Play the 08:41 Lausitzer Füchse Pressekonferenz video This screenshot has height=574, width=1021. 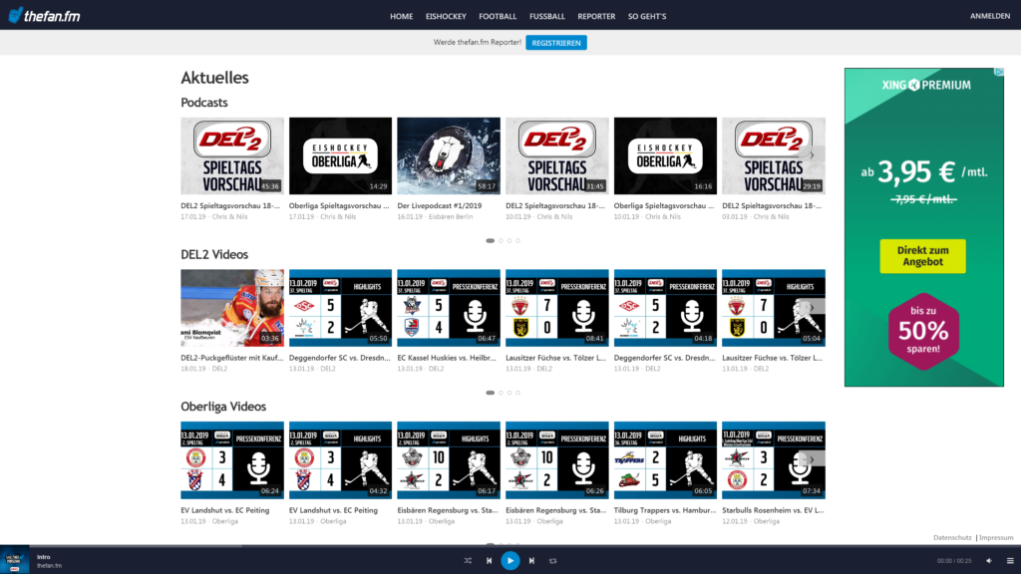pyautogui.click(x=556, y=308)
